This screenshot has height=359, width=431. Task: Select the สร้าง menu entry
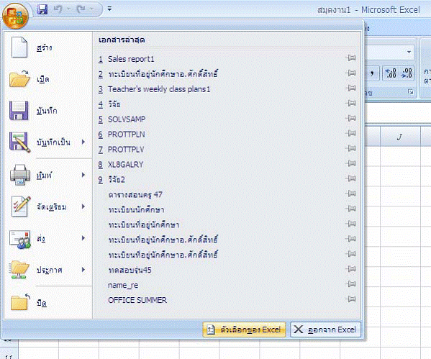point(47,47)
